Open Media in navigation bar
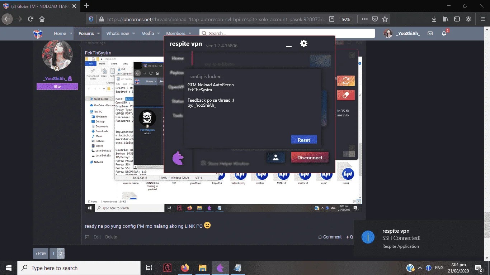This screenshot has height=275, width=490. click(x=147, y=33)
